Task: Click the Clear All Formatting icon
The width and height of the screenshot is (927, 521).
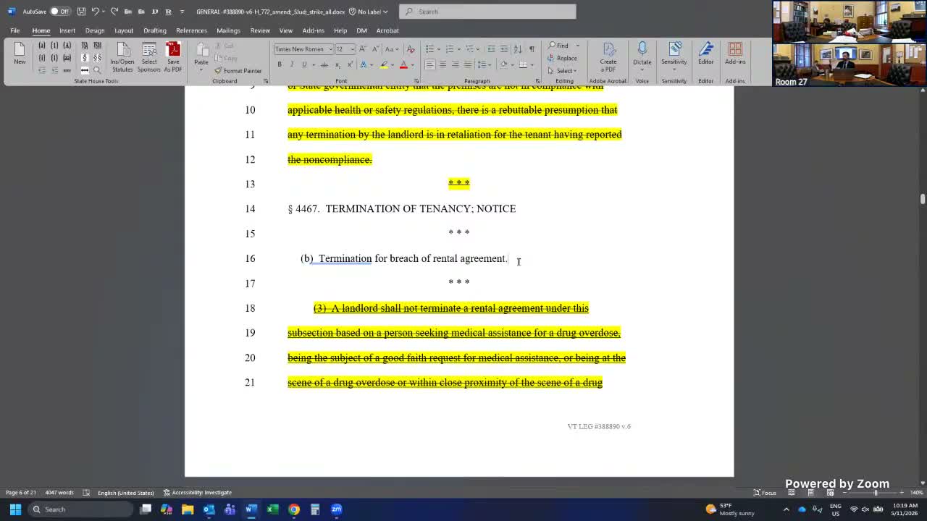Action: tap(411, 49)
